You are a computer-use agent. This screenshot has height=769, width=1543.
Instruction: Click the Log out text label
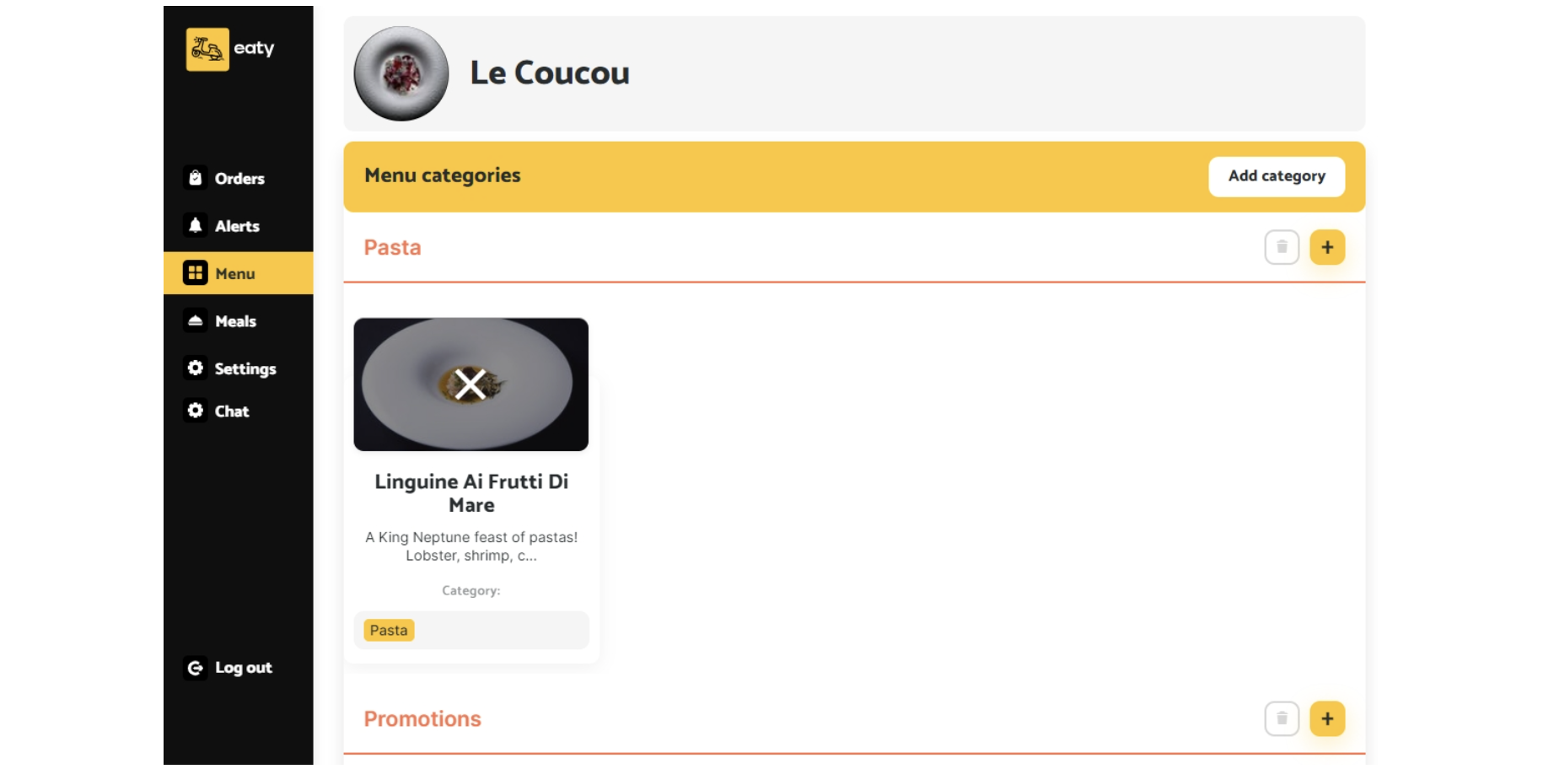[244, 668]
